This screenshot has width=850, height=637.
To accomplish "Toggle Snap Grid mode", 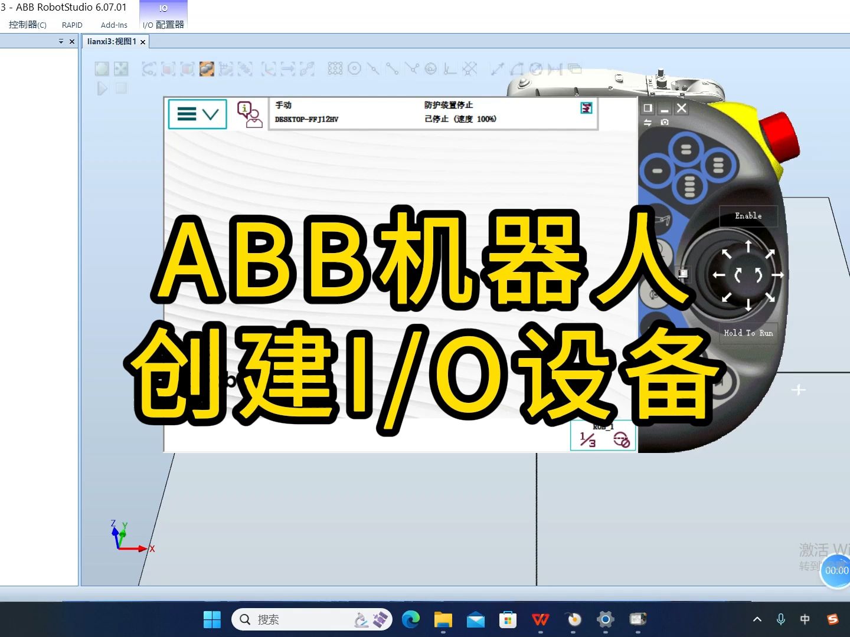I will [x=469, y=69].
